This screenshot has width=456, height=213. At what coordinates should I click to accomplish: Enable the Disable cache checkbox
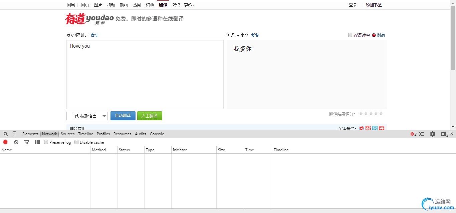click(76, 142)
